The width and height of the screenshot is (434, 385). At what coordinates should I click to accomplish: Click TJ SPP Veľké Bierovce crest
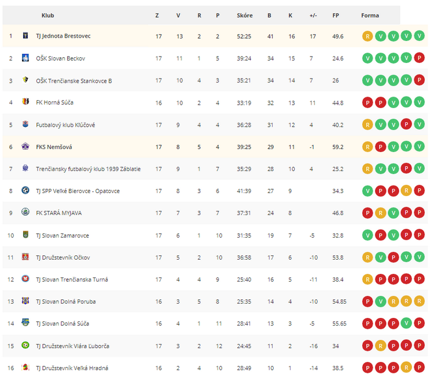click(25, 190)
